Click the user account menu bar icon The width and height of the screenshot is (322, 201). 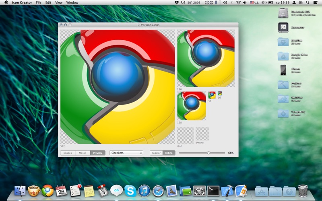[294, 2]
